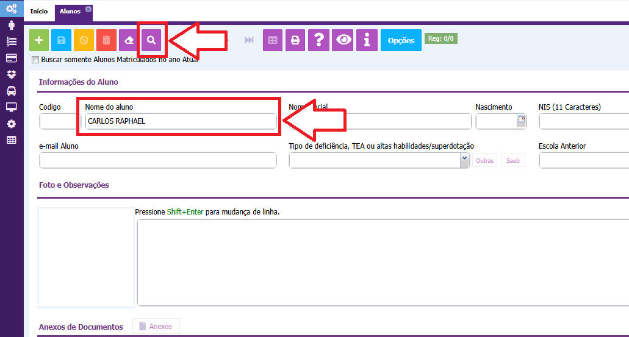Image resolution: width=629 pixels, height=337 pixels.
Task: Open the bus transport sidebar icon
Action: tap(11, 91)
